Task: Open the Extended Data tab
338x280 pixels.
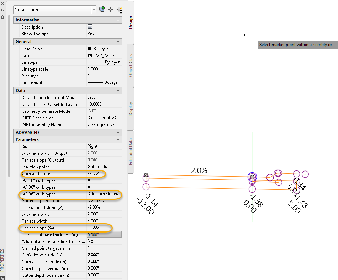Action: coord(131,152)
